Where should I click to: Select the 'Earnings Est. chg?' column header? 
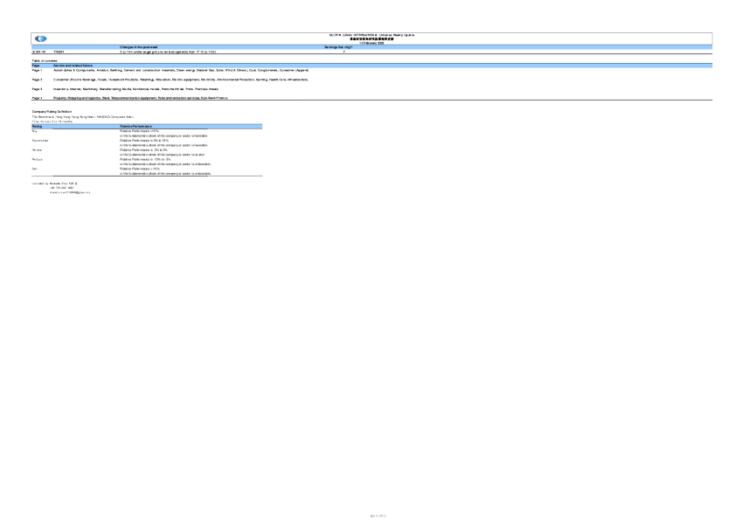pyautogui.click(x=344, y=46)
